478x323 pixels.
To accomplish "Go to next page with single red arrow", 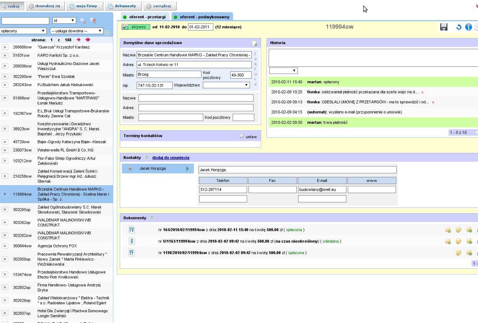I will [79, 40].
